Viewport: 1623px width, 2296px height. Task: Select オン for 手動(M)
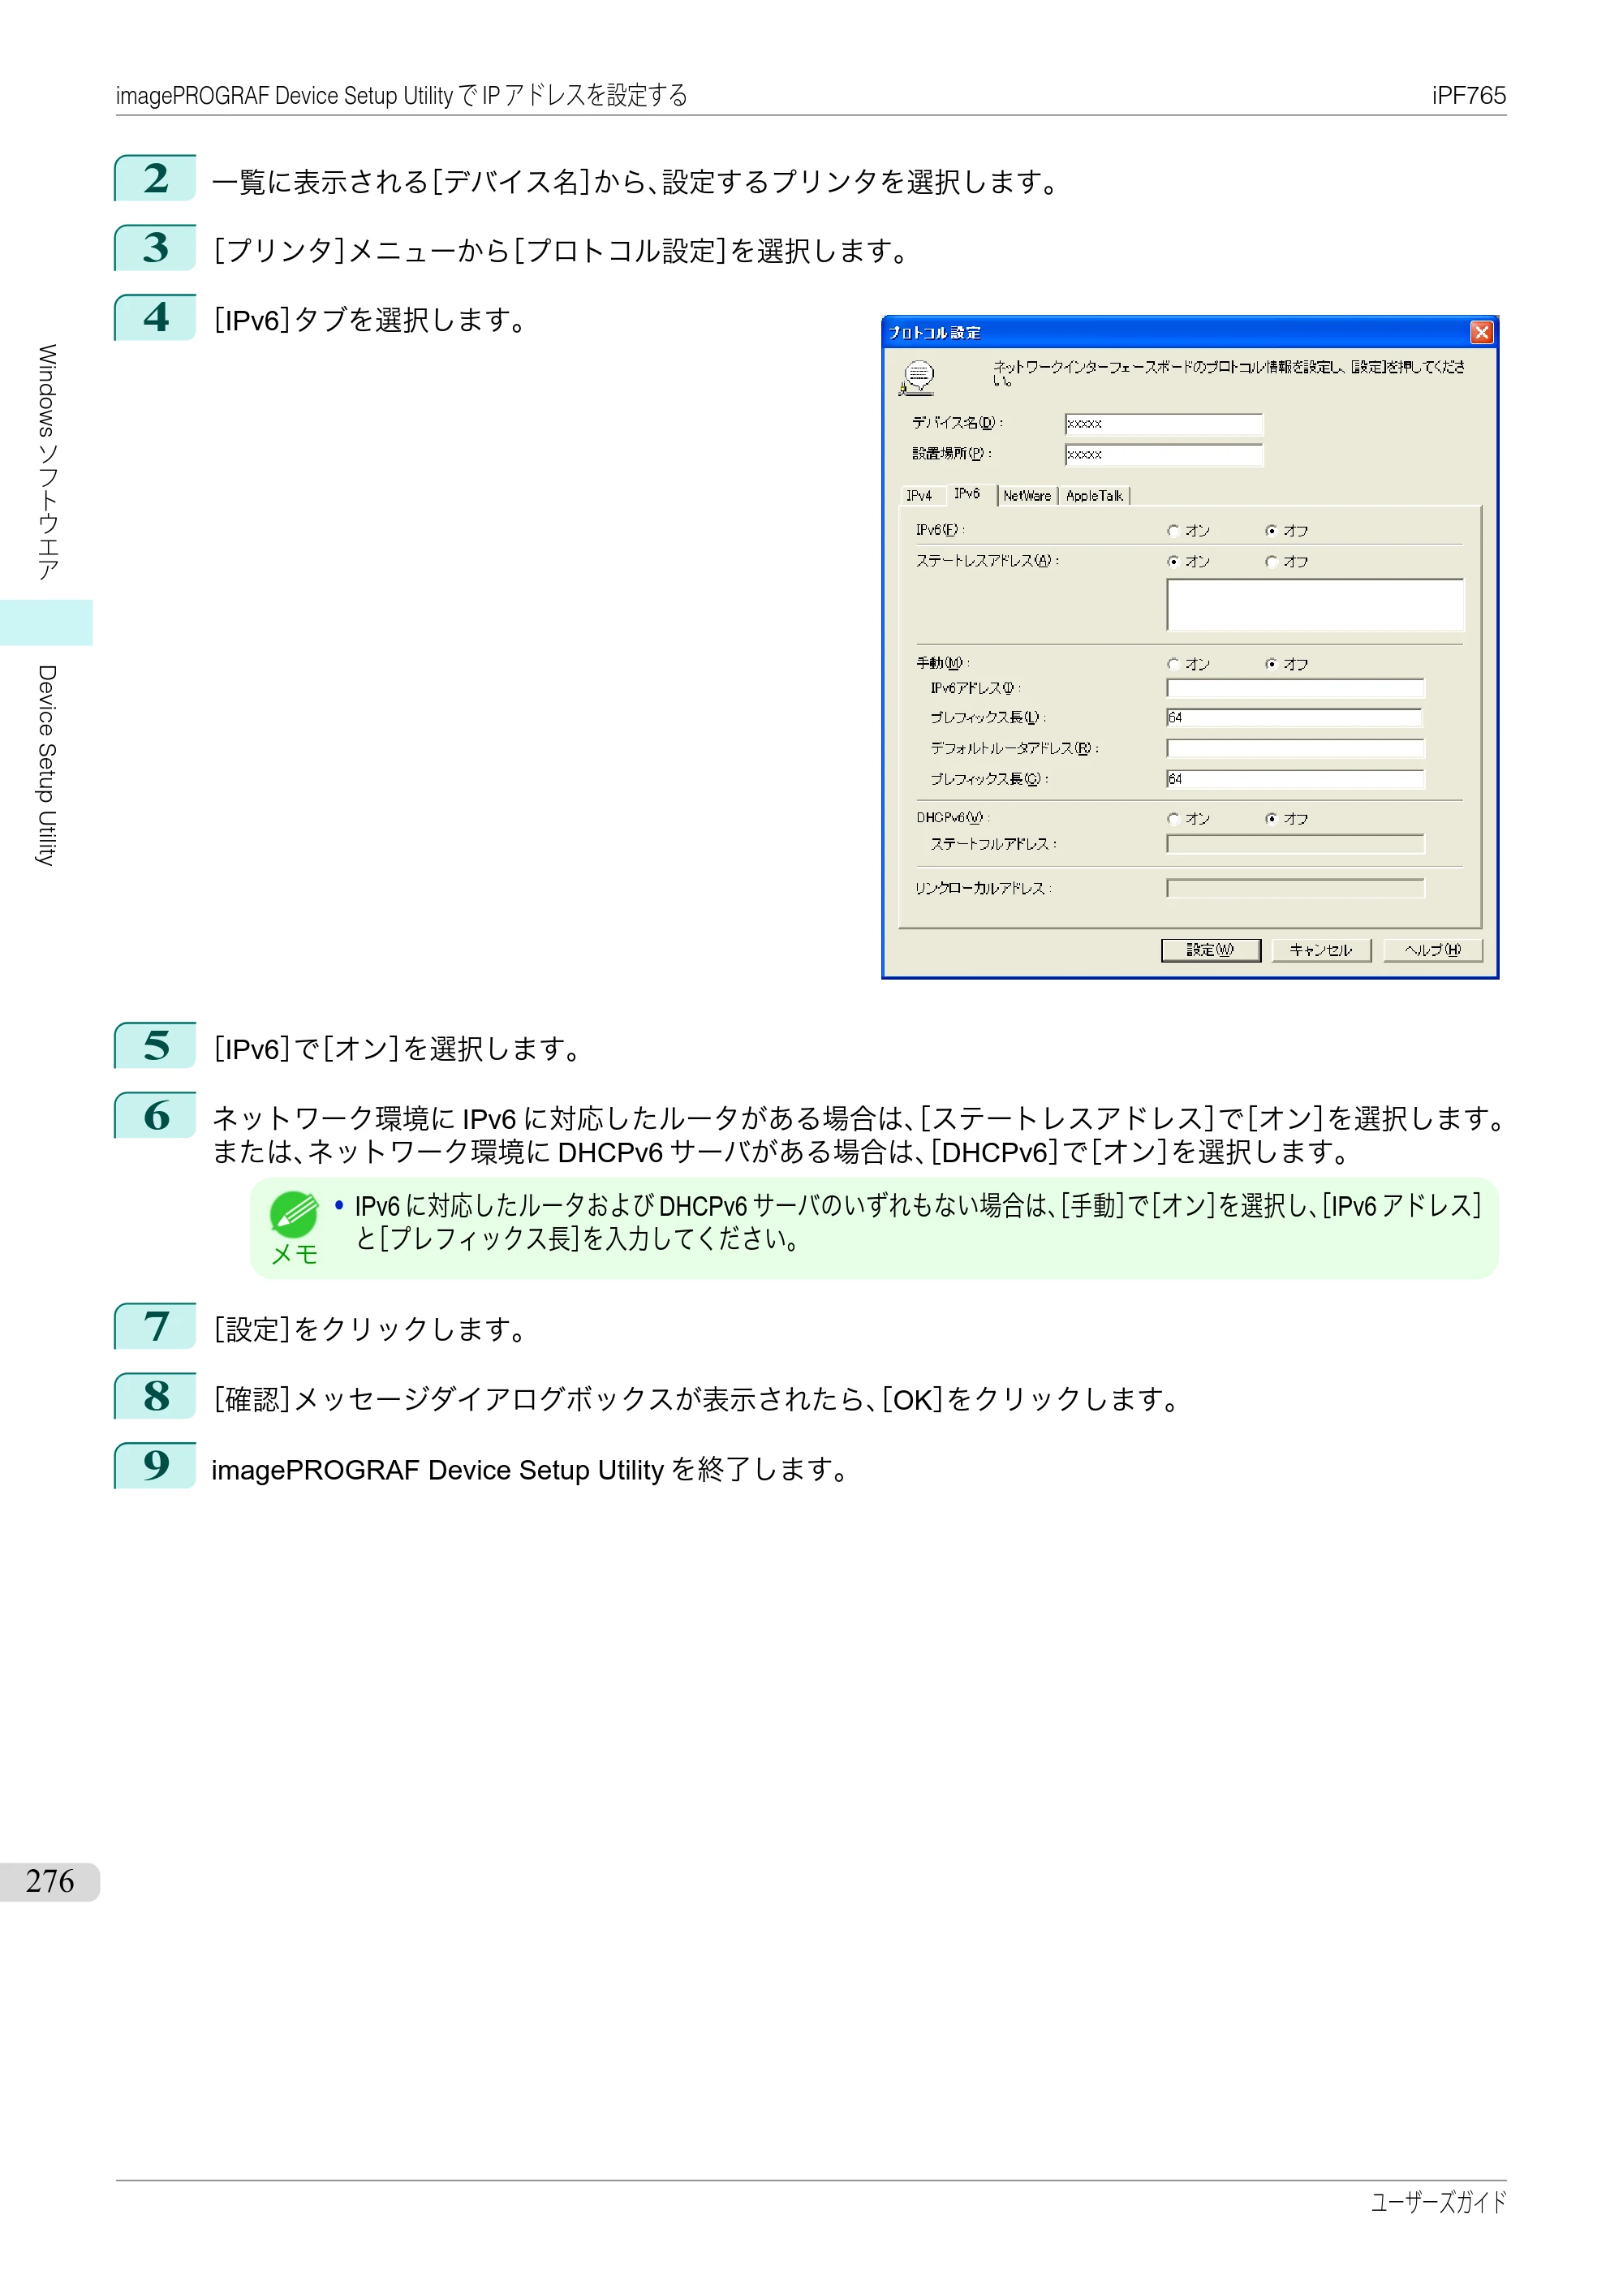pos(1173,663)
